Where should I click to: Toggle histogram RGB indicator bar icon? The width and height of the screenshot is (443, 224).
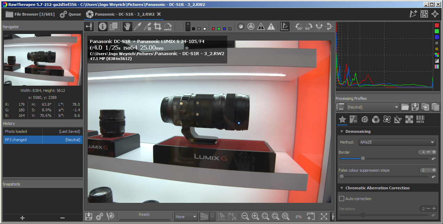pyautogui.click(x=437, y=67)
